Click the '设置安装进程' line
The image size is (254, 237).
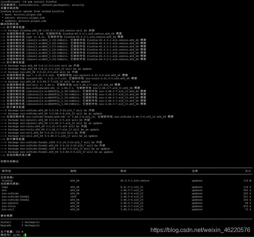tap(10, 8)
